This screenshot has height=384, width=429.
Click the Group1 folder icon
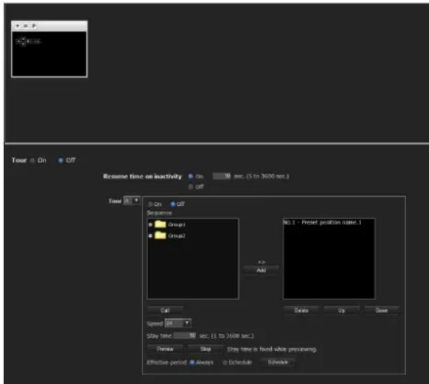tap(161, 224)
